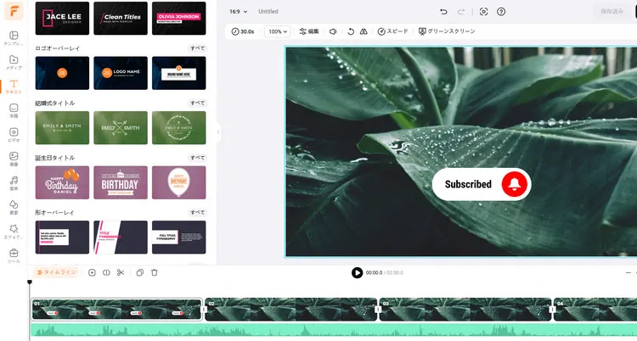This screenshot has width=637, height=341.
Task: Toggle the タイムライン view button
Action: click(56, 272)
